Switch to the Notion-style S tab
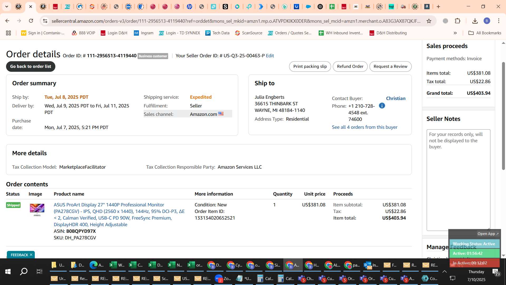Viewport: 506px width, 285px height. 225,7
